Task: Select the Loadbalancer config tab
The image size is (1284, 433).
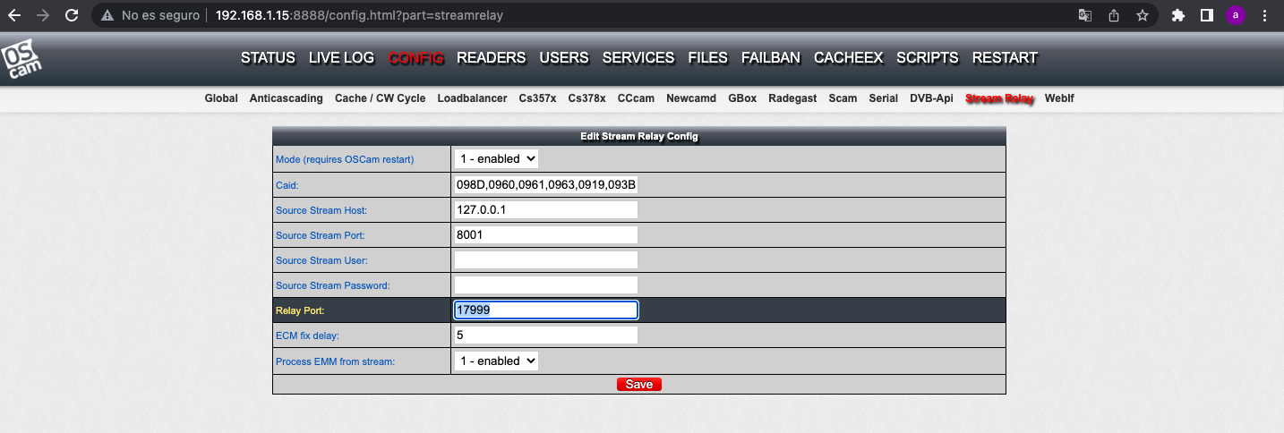Action: coord(472,98)
